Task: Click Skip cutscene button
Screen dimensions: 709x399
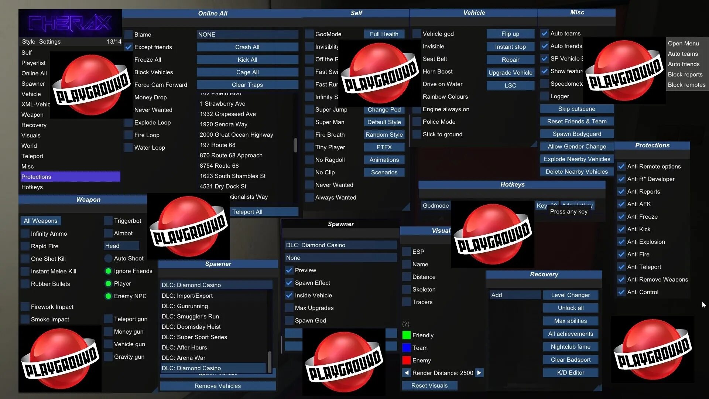Action: pyautogui.click(x=577, y=109)
